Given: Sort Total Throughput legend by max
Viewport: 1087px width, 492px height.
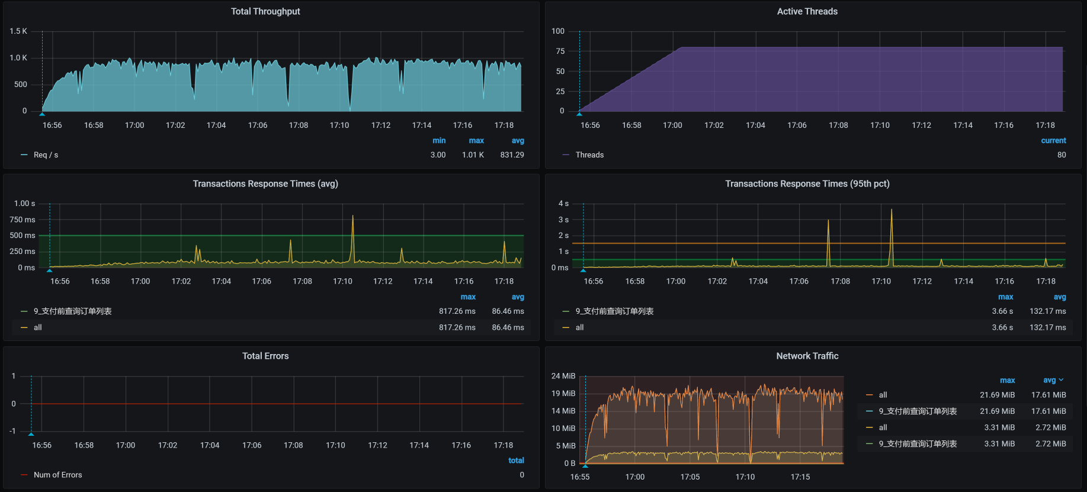Looking at the screenshot, I should (476, 141).
